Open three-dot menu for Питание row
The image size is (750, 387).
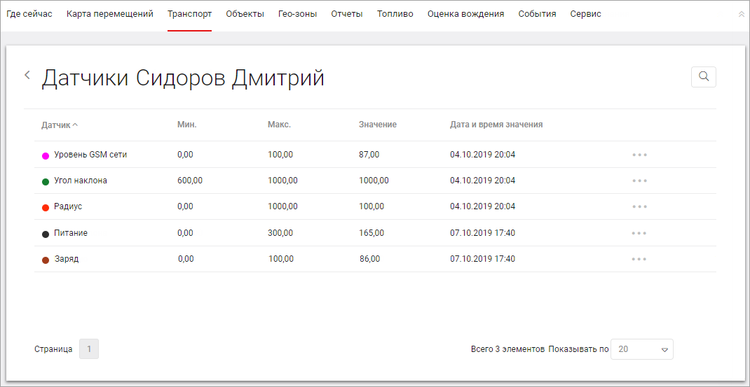pyautogui.click(x=639, y=233)
